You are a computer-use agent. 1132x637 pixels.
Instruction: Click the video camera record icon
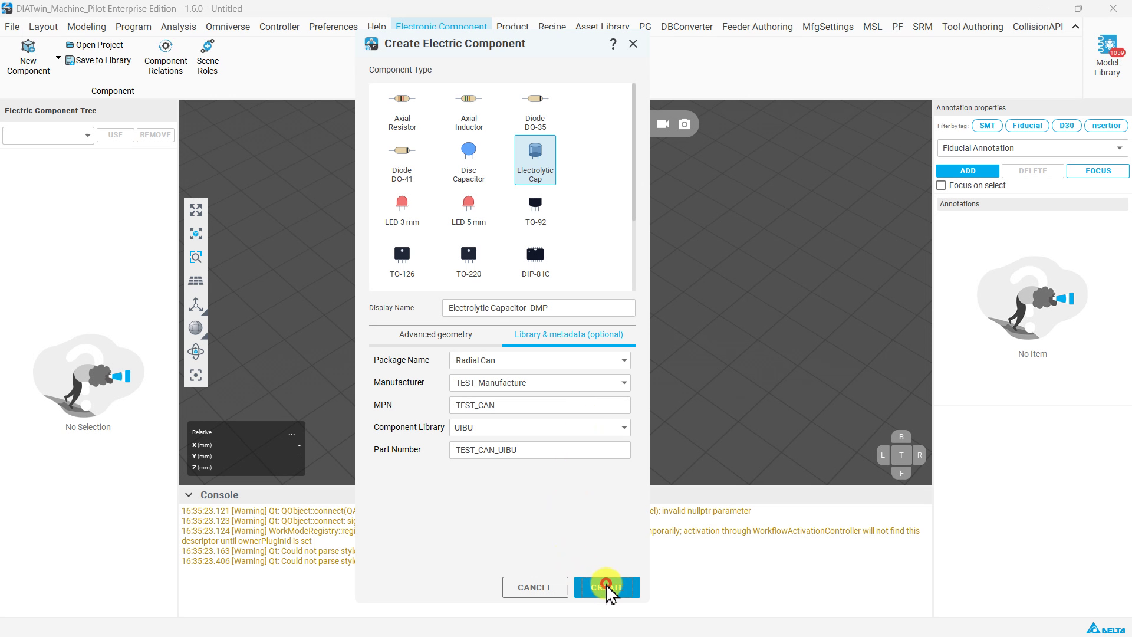(663, 124)
